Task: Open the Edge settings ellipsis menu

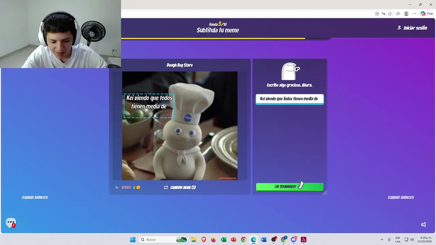Action: tap(414, 14)
